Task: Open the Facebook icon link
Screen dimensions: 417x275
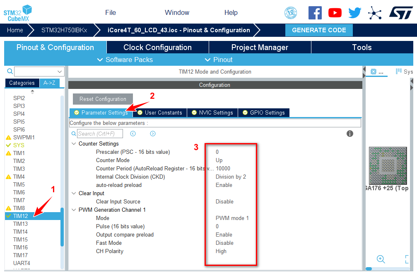Action: point(315,13)
